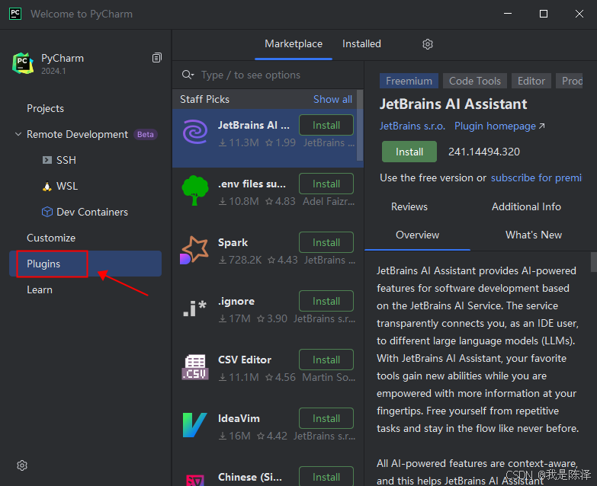The height and width of the screenshot is (486, 597).
Task: Install the Chinese language pack plugin
Action: point(326,477)
